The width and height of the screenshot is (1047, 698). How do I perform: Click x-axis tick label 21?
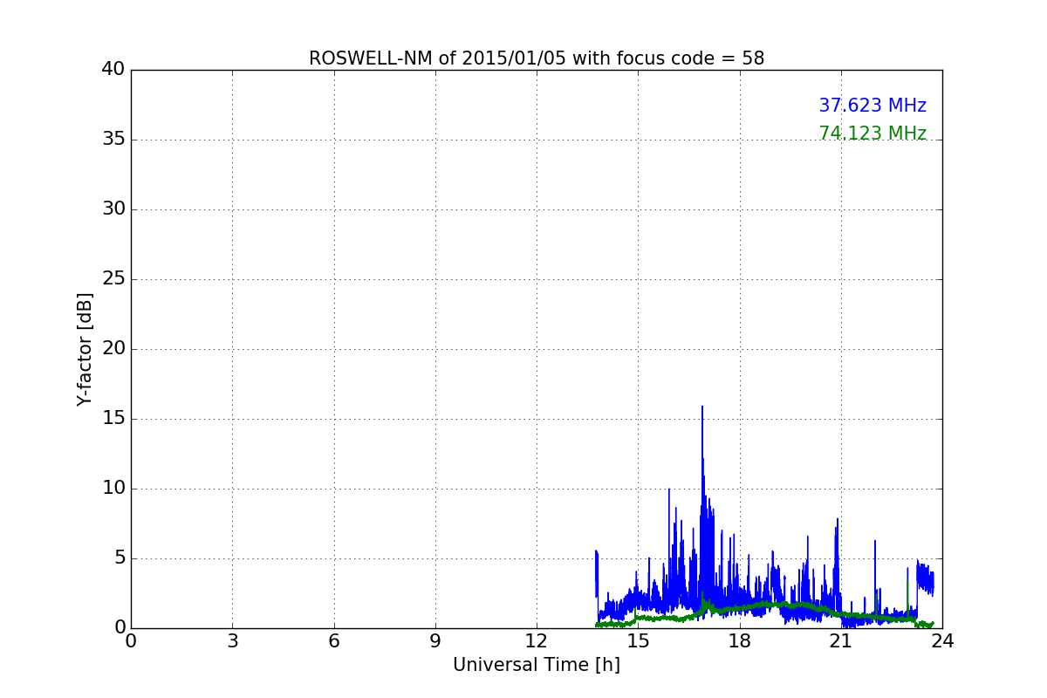click(x=841, y=640)
